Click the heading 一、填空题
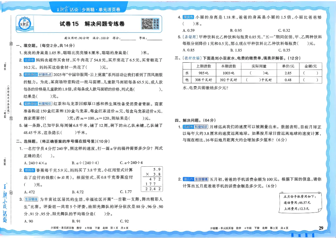Viewport: 336px width, 238px height. point(28,45)
